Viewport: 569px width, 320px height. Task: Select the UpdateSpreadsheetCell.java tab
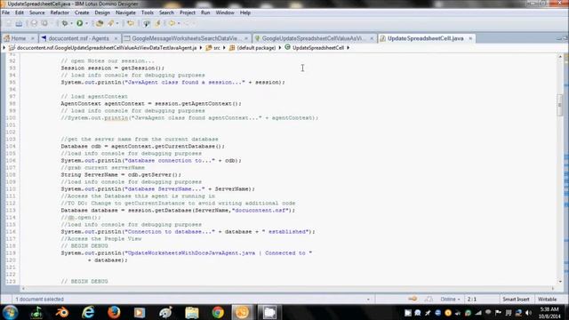[425, 38]
